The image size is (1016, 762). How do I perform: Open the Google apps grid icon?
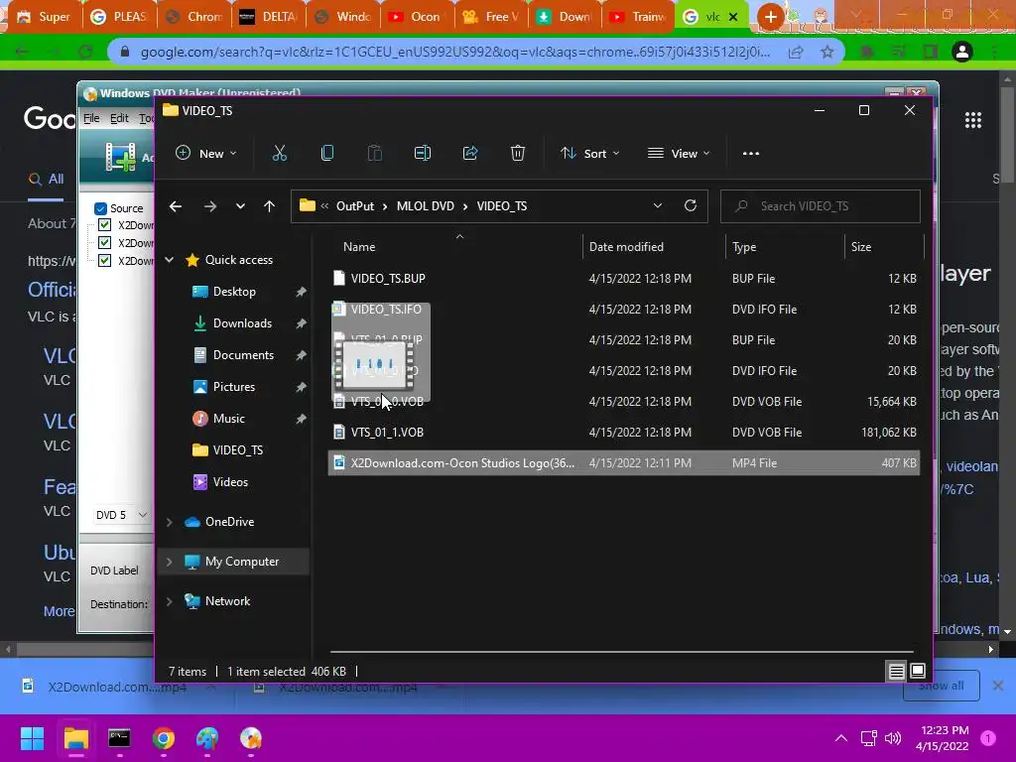(x=972, y=120)
